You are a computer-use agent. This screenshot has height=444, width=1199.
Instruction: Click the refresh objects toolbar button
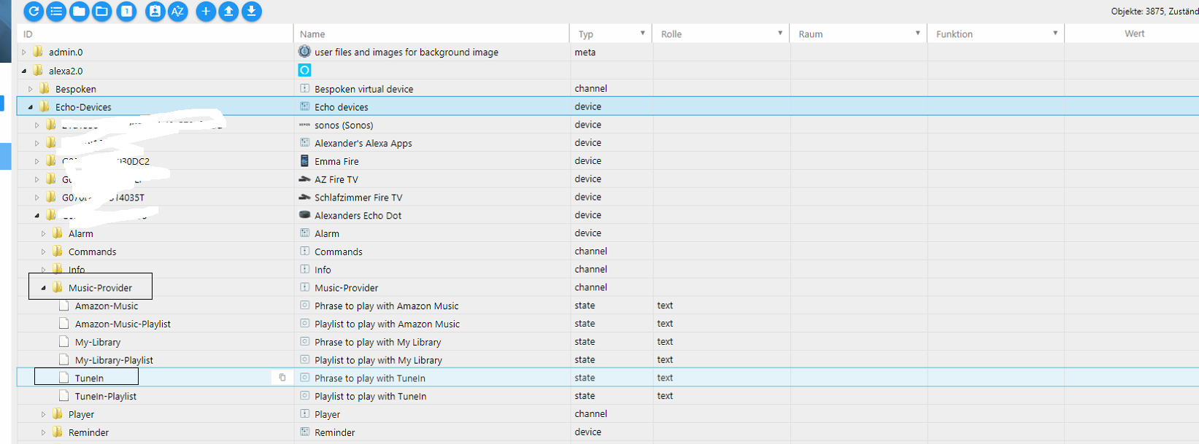pyautogui.click(x=34, y=11)
